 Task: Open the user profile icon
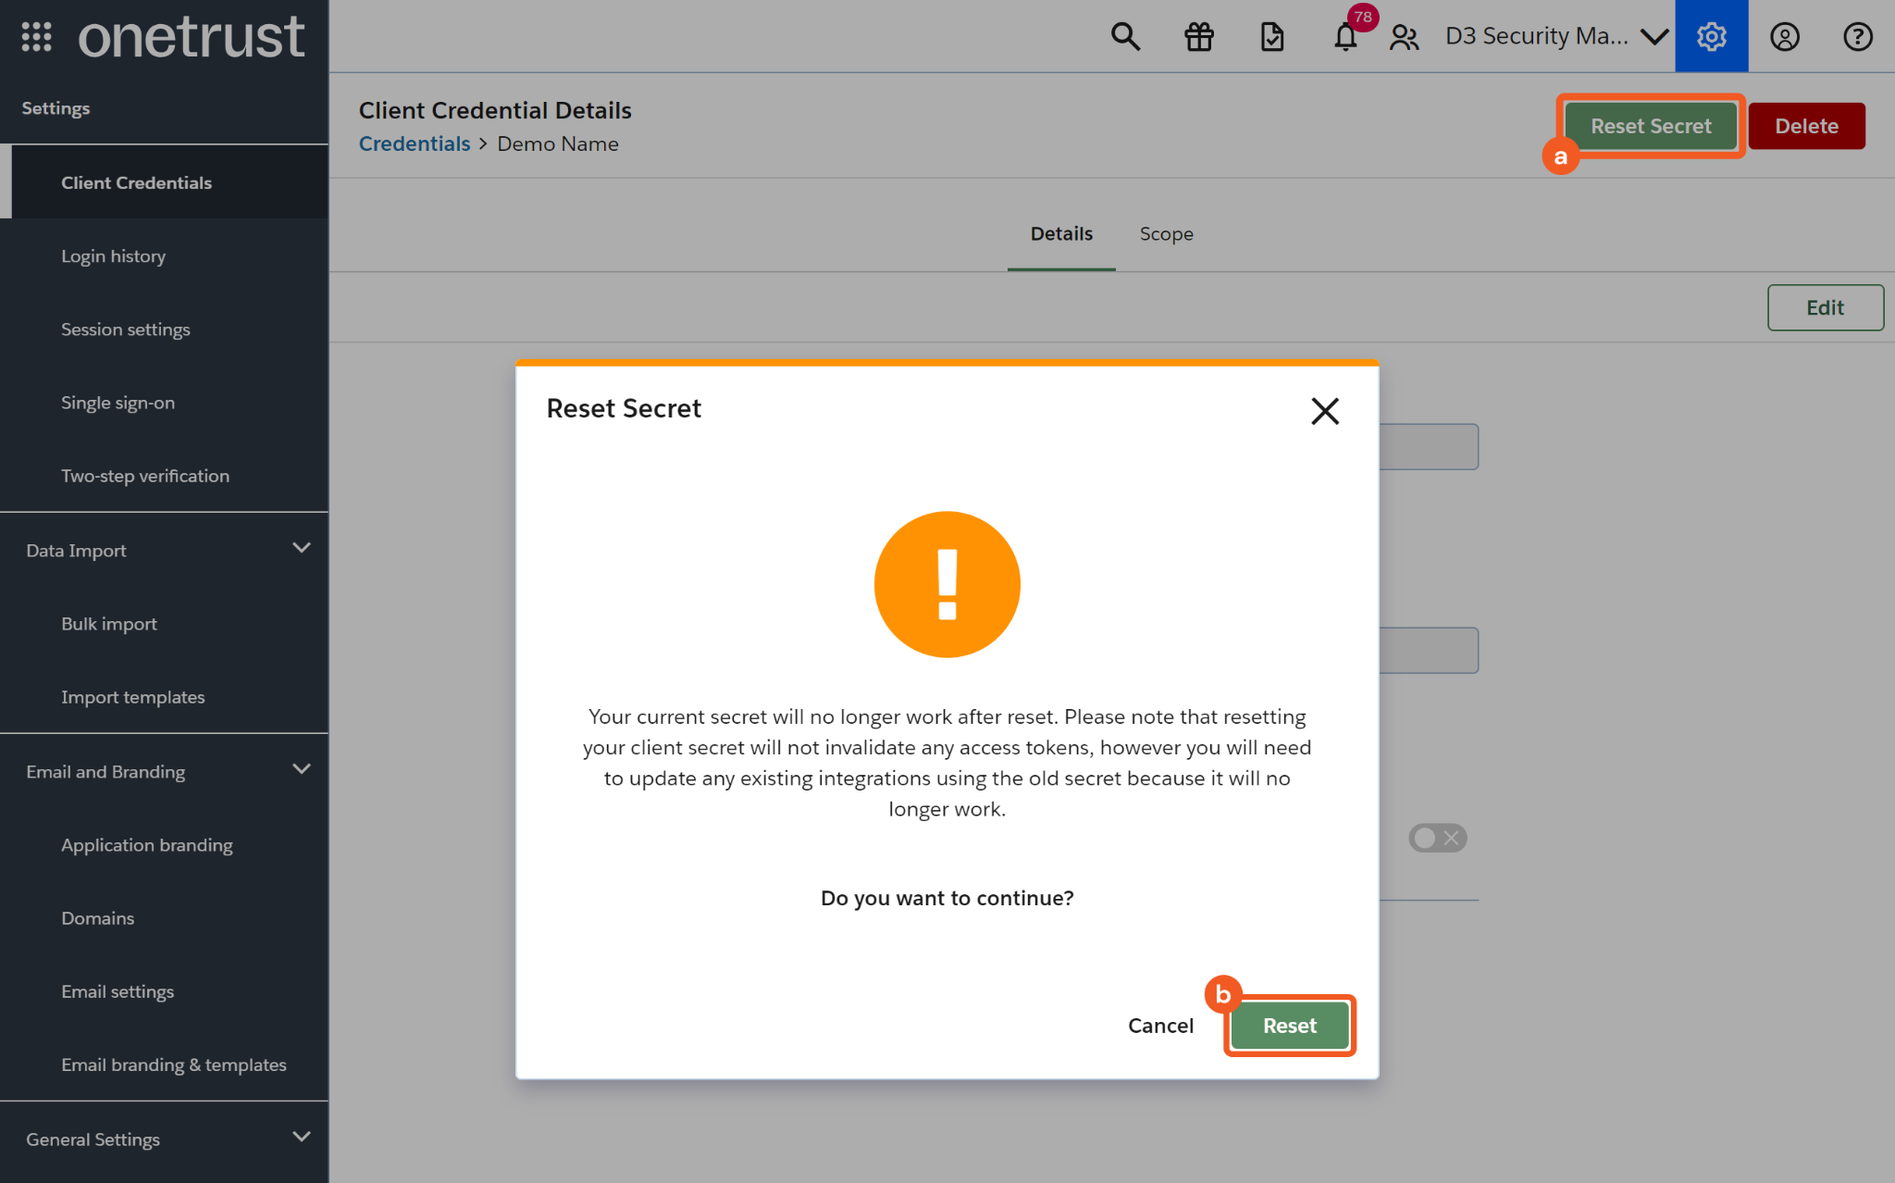pyautogui.click(x=1784, y=37)
